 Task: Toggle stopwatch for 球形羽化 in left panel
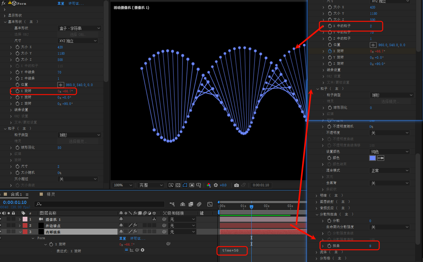(17, 147)
